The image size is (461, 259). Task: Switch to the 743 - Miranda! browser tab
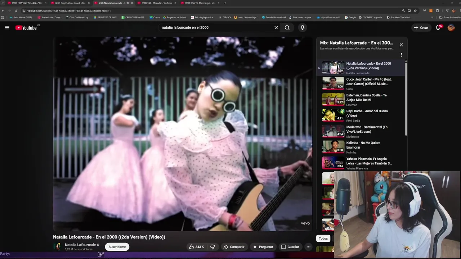(156, 3)
